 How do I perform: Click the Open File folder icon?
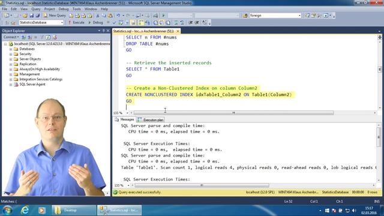(x=25, y=16)
